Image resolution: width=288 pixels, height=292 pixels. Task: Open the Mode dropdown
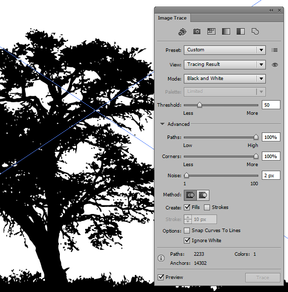pos(225,79)
